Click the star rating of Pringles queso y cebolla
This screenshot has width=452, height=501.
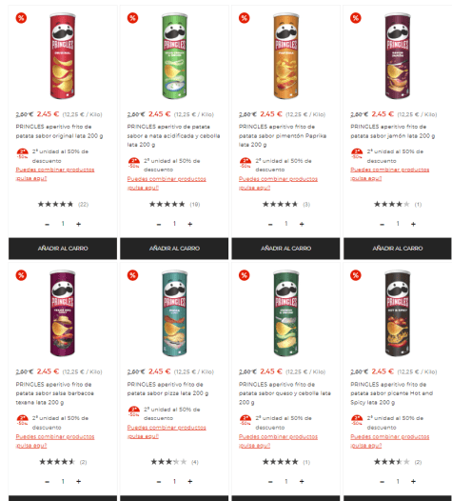tap(280, 462)
